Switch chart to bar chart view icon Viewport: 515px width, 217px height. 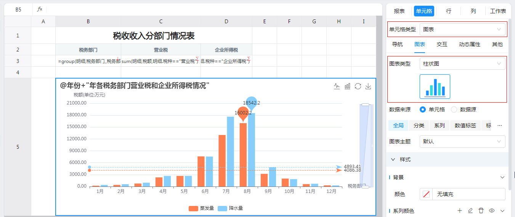pyautogui.click(x=347, y=86)
